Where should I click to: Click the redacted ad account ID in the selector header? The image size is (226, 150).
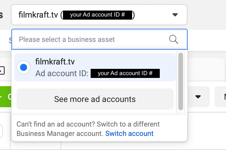click(97, 15)
